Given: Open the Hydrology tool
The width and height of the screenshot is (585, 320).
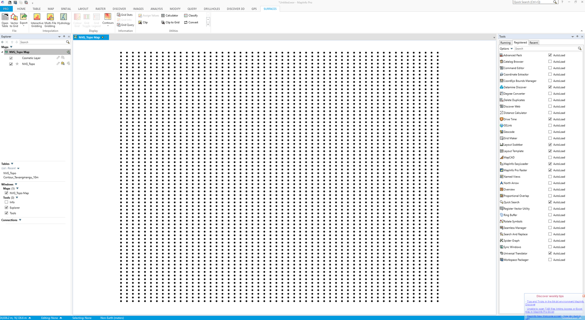Looking at the screenshot, I should [x=64, y=19].
